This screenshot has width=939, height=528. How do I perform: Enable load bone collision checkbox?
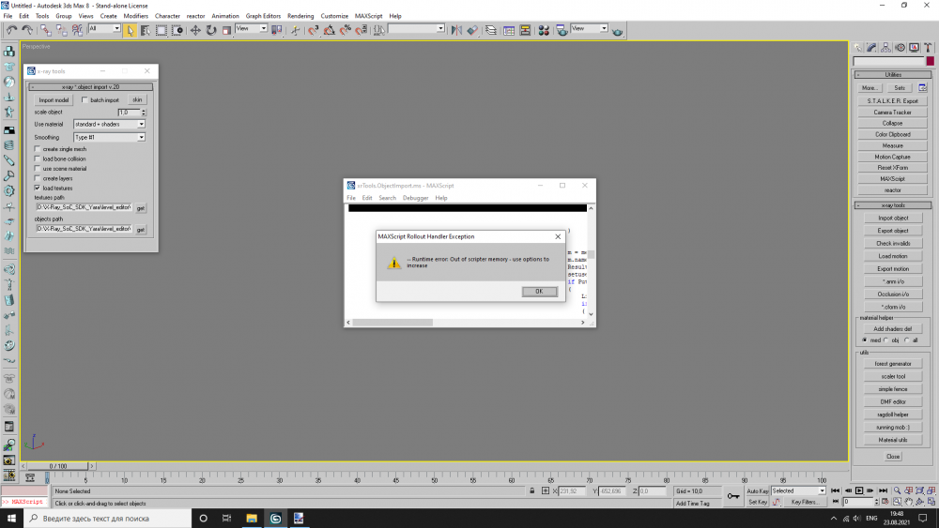pos(38,159)
